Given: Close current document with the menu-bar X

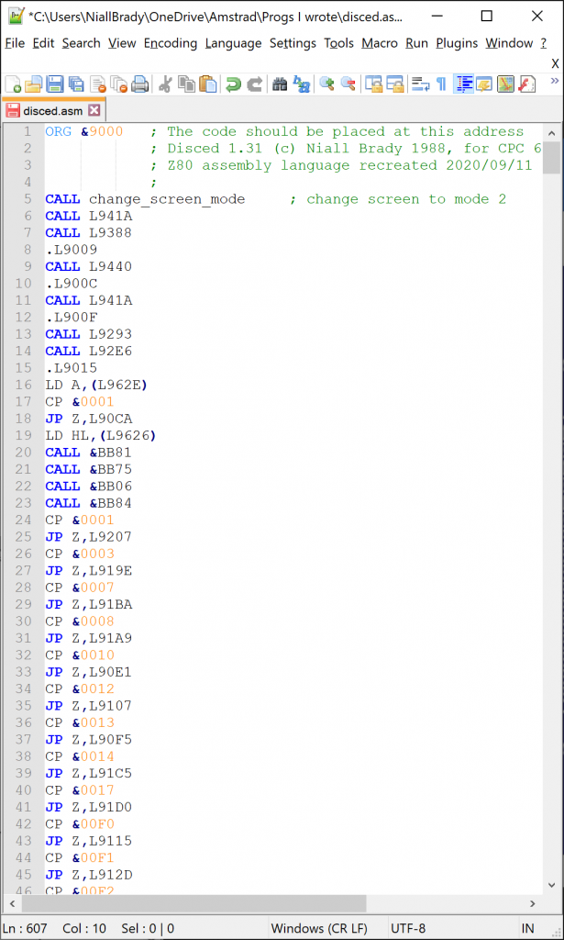Looking at the screenshot, I should pyautogui.click(x=555, y=63).
